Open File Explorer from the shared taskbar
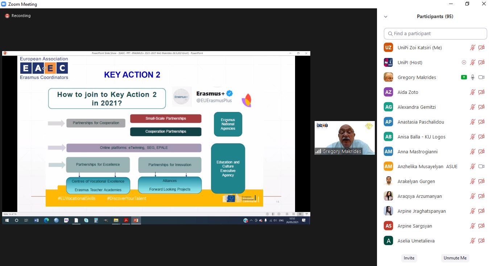 click(x=116, y=220)
